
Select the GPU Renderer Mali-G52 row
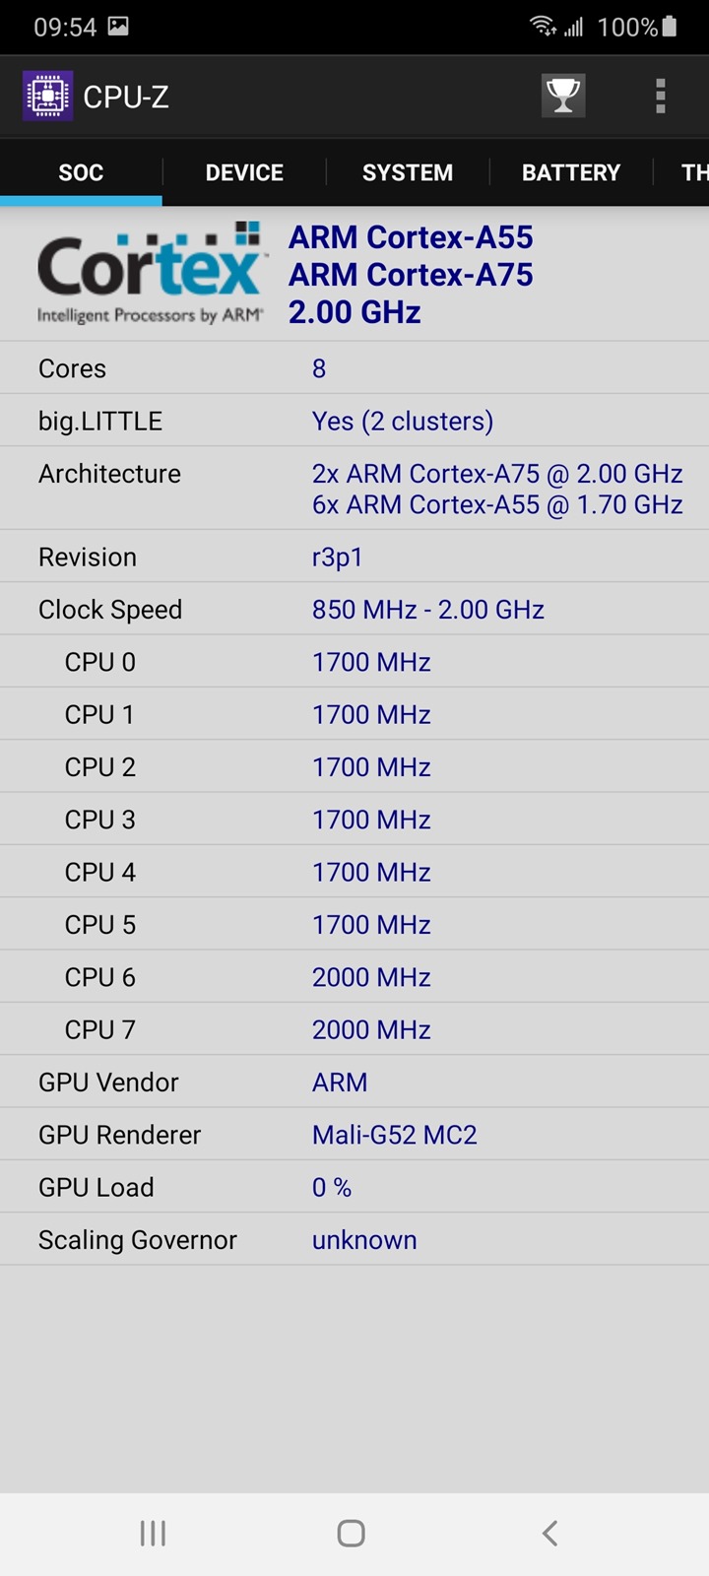pos(354,1135)
